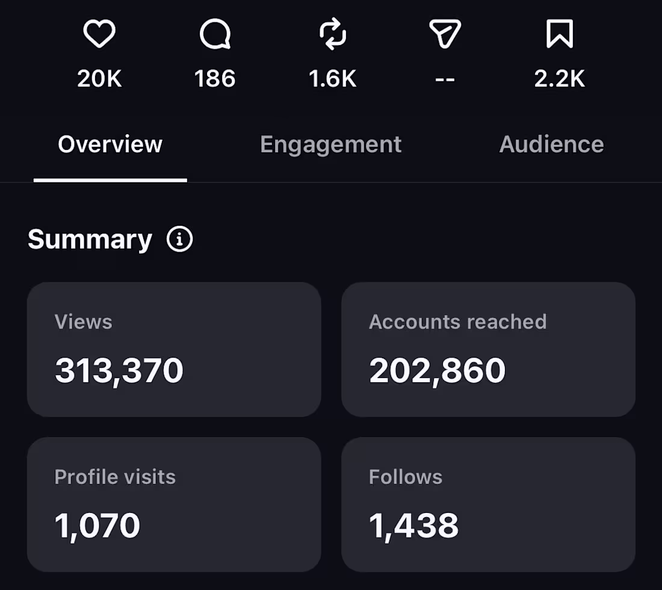Image resolution: width=662 pixels, height=590 pixels.
Task: Click the Summary heading
Action: pos(90,240)
